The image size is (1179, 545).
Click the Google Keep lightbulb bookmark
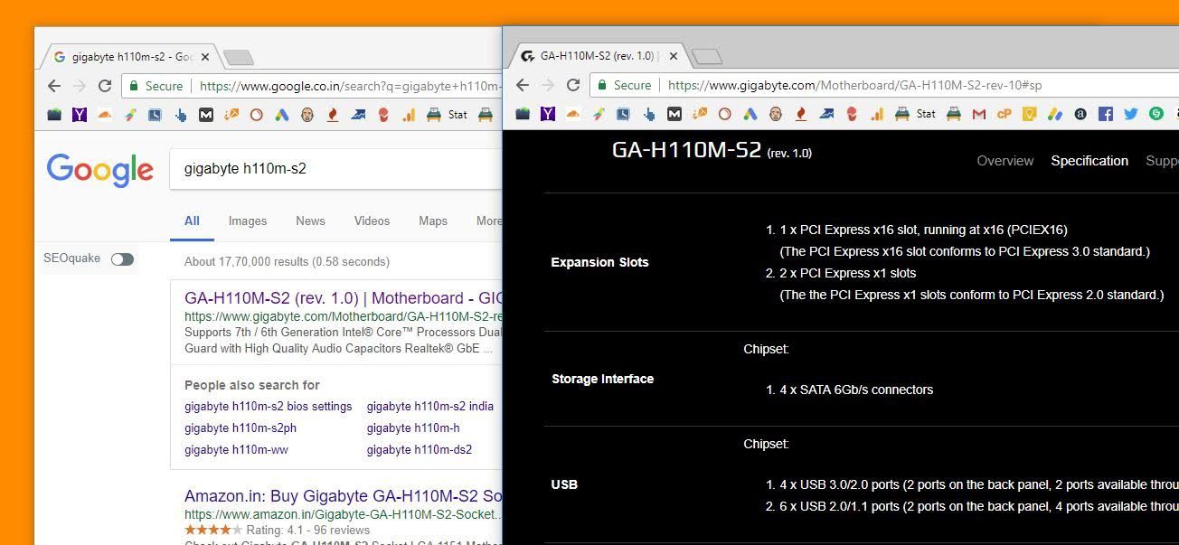coord(1029,114)
